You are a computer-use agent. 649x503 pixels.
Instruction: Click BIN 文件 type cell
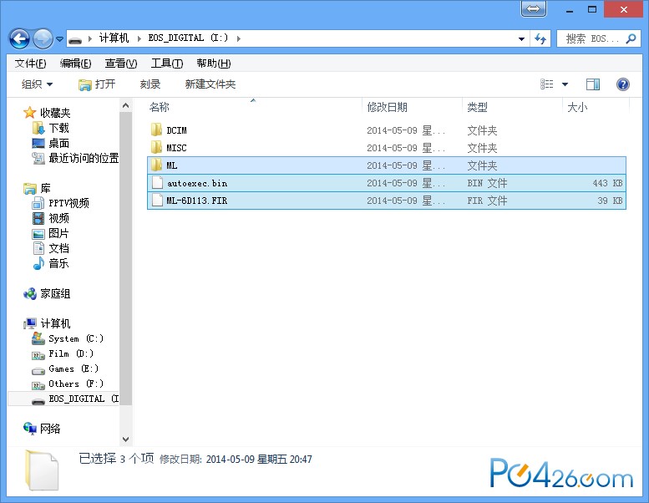click(487, 183)
